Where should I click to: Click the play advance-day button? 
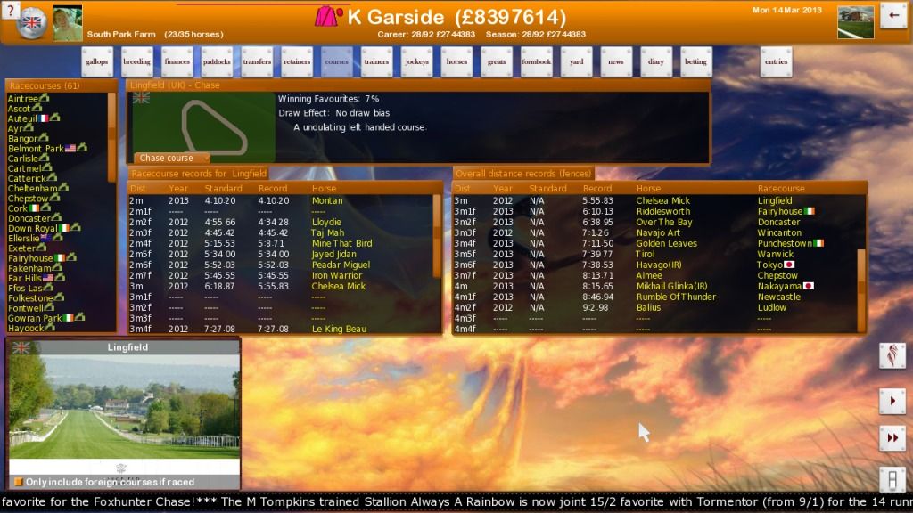click(892, 401)
